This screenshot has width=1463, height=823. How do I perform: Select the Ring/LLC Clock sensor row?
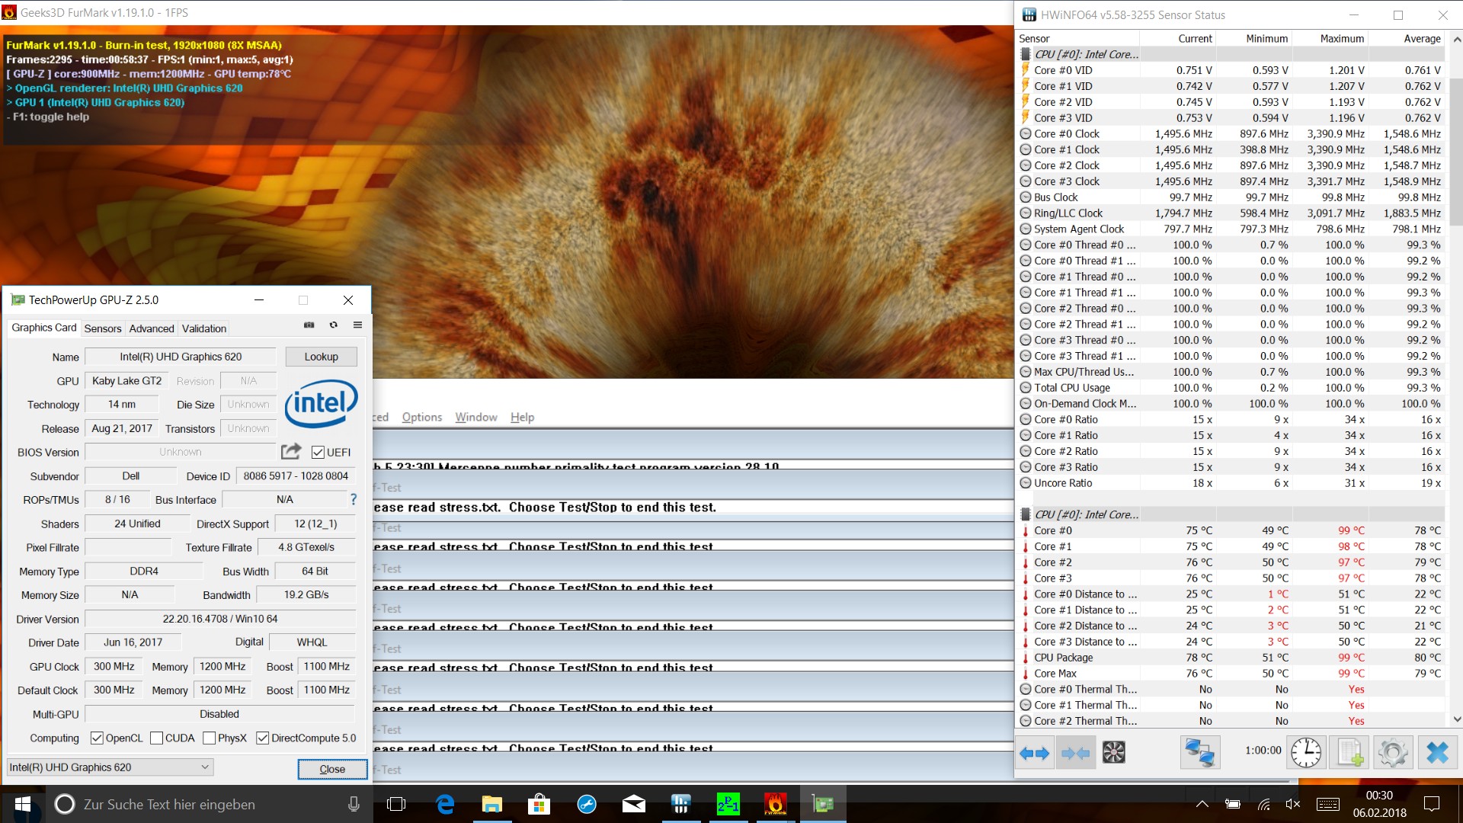[1231, 213]
